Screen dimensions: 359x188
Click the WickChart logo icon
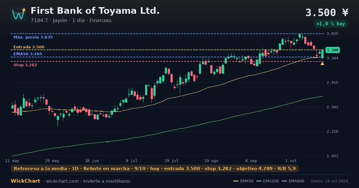click(19, 14)
